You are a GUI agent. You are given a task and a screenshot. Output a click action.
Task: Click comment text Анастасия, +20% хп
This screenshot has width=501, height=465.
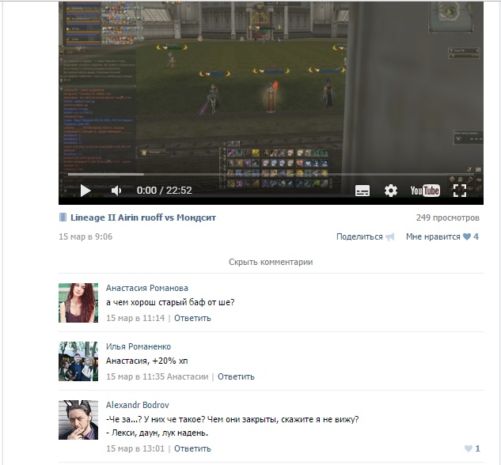pos(147,361)
